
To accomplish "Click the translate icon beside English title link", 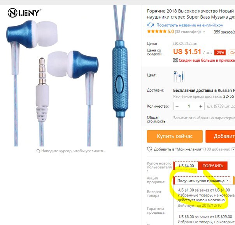I will pyautogui.click(x=150, y=25).
